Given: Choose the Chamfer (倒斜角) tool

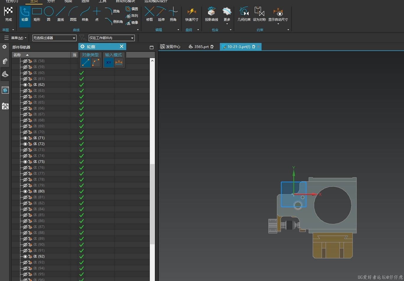Looking at the screenshot, I should (x=114, y=21).
